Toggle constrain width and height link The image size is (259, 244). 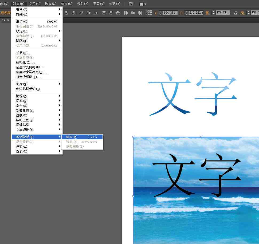coord(236,13)
